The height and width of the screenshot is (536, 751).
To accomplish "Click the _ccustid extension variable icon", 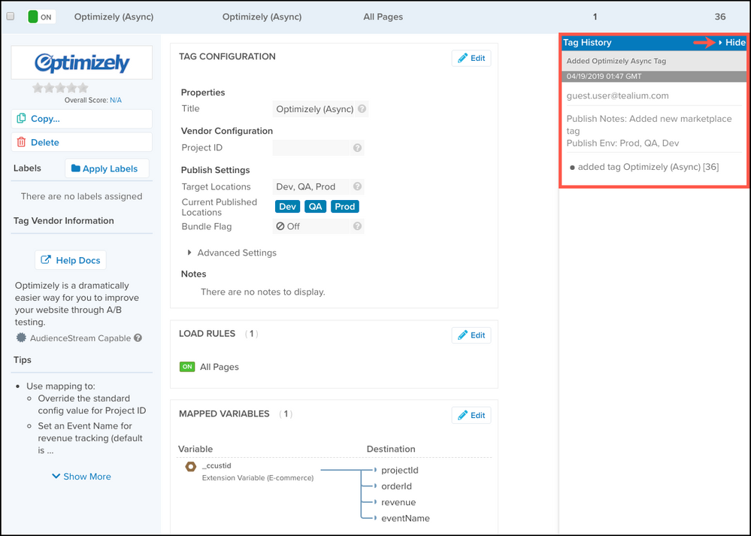I will [x=191, y=466].
